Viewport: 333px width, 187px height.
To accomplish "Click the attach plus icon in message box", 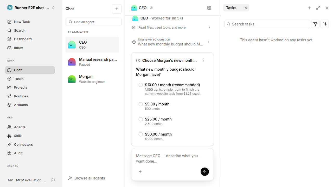I will (x=140, y=172).
